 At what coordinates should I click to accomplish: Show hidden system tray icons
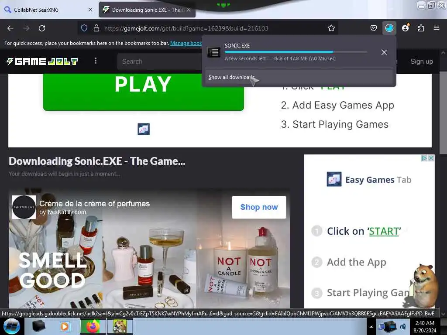point(371,327)
